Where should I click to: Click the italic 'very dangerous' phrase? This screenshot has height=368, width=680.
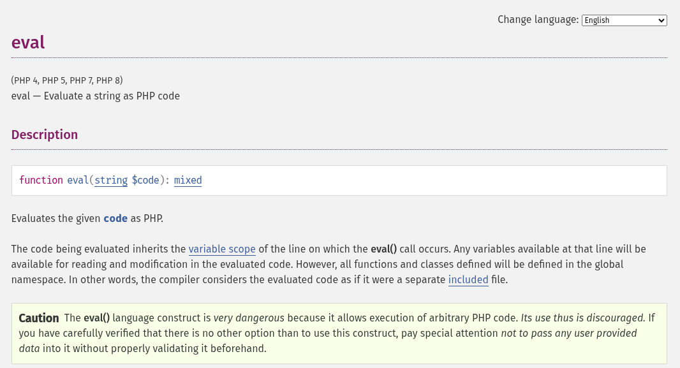pyautogui.click(x=249, y=318)
